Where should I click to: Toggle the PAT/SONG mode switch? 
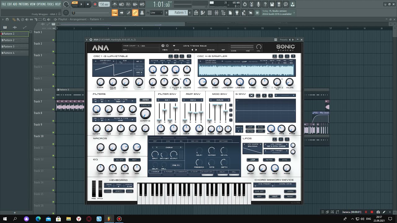click(75, 4)
